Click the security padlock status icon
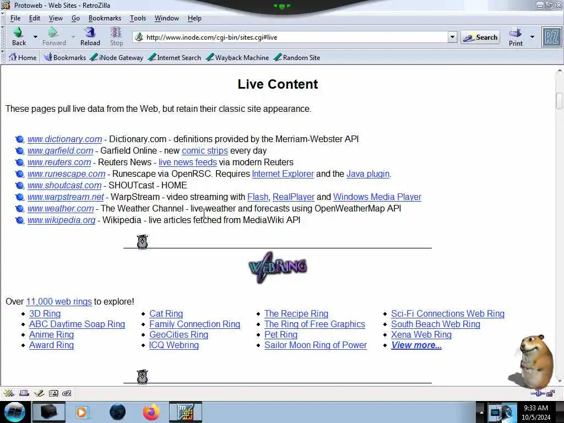 (551, 393)
